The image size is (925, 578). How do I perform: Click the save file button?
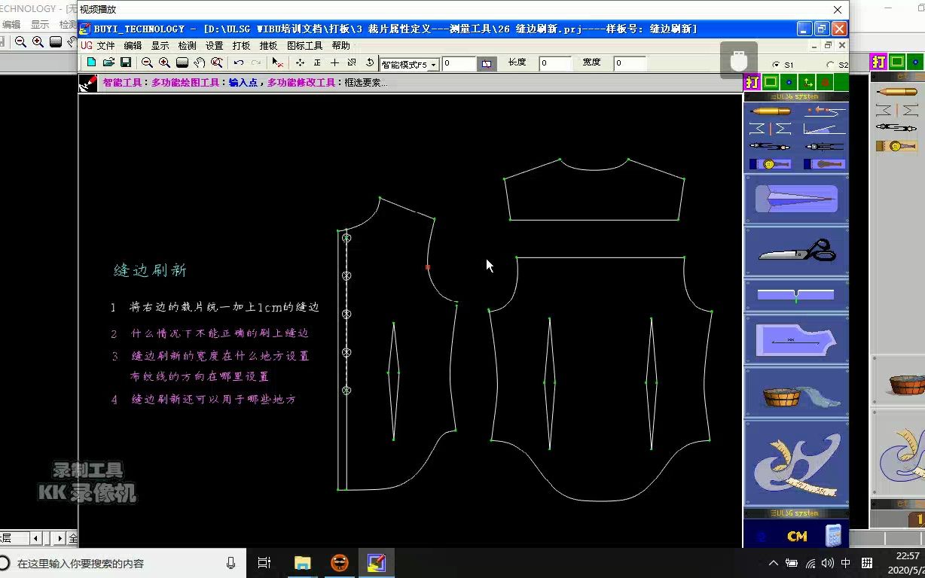pyautogui.click(x=125, y=63)
